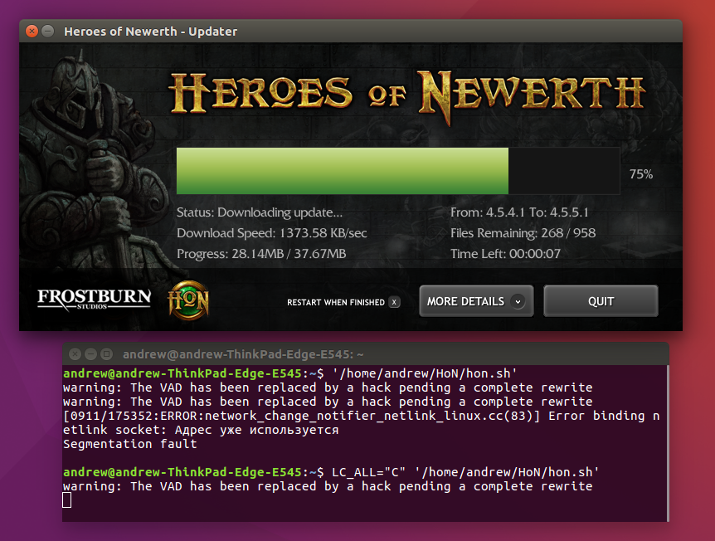
Task: Click the 75% progress percentage label
Action: pyautogui.click(x=641, y=174)
